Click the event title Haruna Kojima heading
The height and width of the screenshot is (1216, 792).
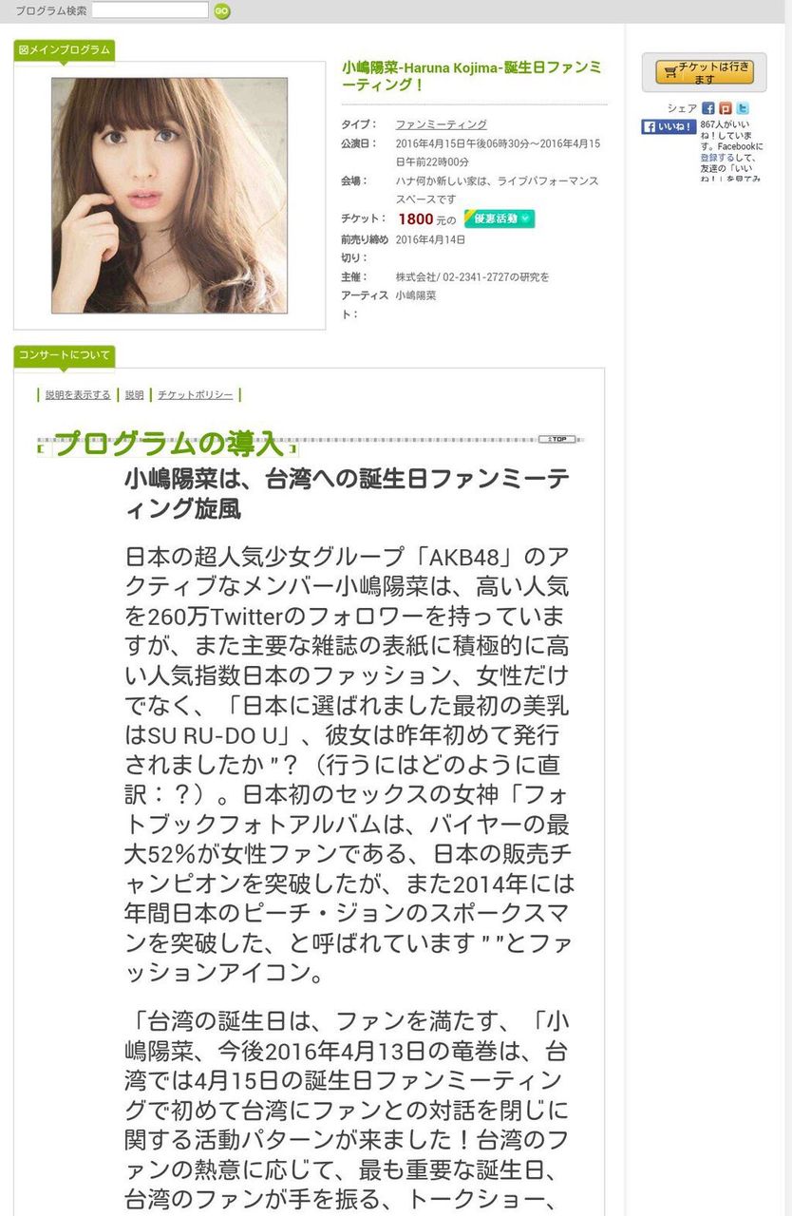[x=471, y=76]
